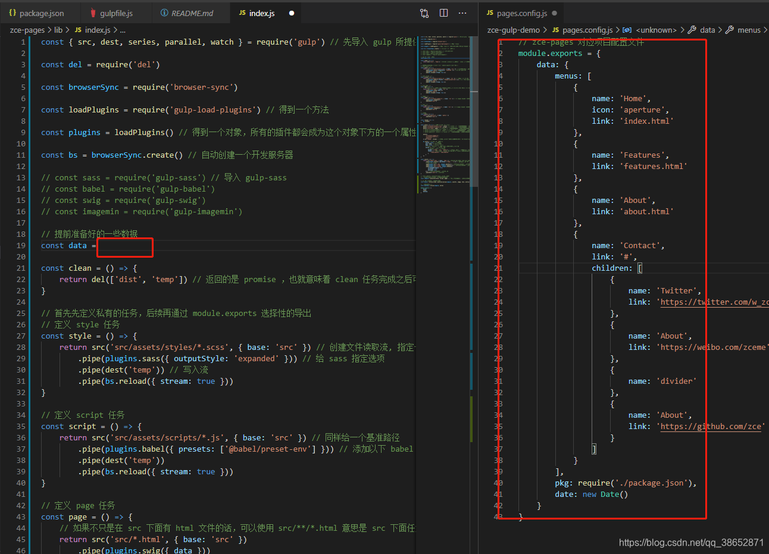Click the info icon on README.md tab
This screenshot has height=554, width=769.
click(164, 13)
